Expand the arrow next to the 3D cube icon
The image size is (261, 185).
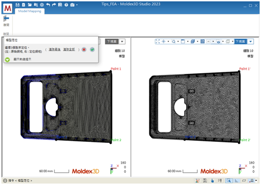[197, 42]
